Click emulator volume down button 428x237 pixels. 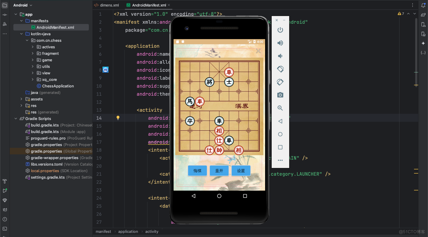(280, 56)
